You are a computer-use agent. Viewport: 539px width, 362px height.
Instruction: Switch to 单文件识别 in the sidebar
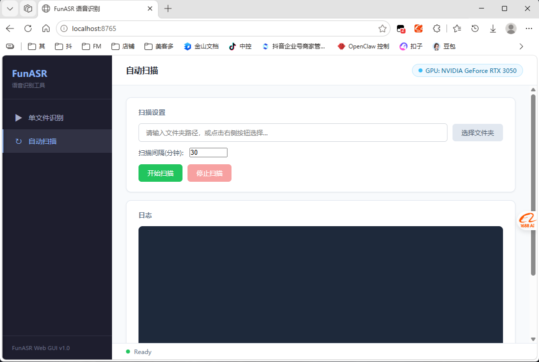tap(57, 118)
